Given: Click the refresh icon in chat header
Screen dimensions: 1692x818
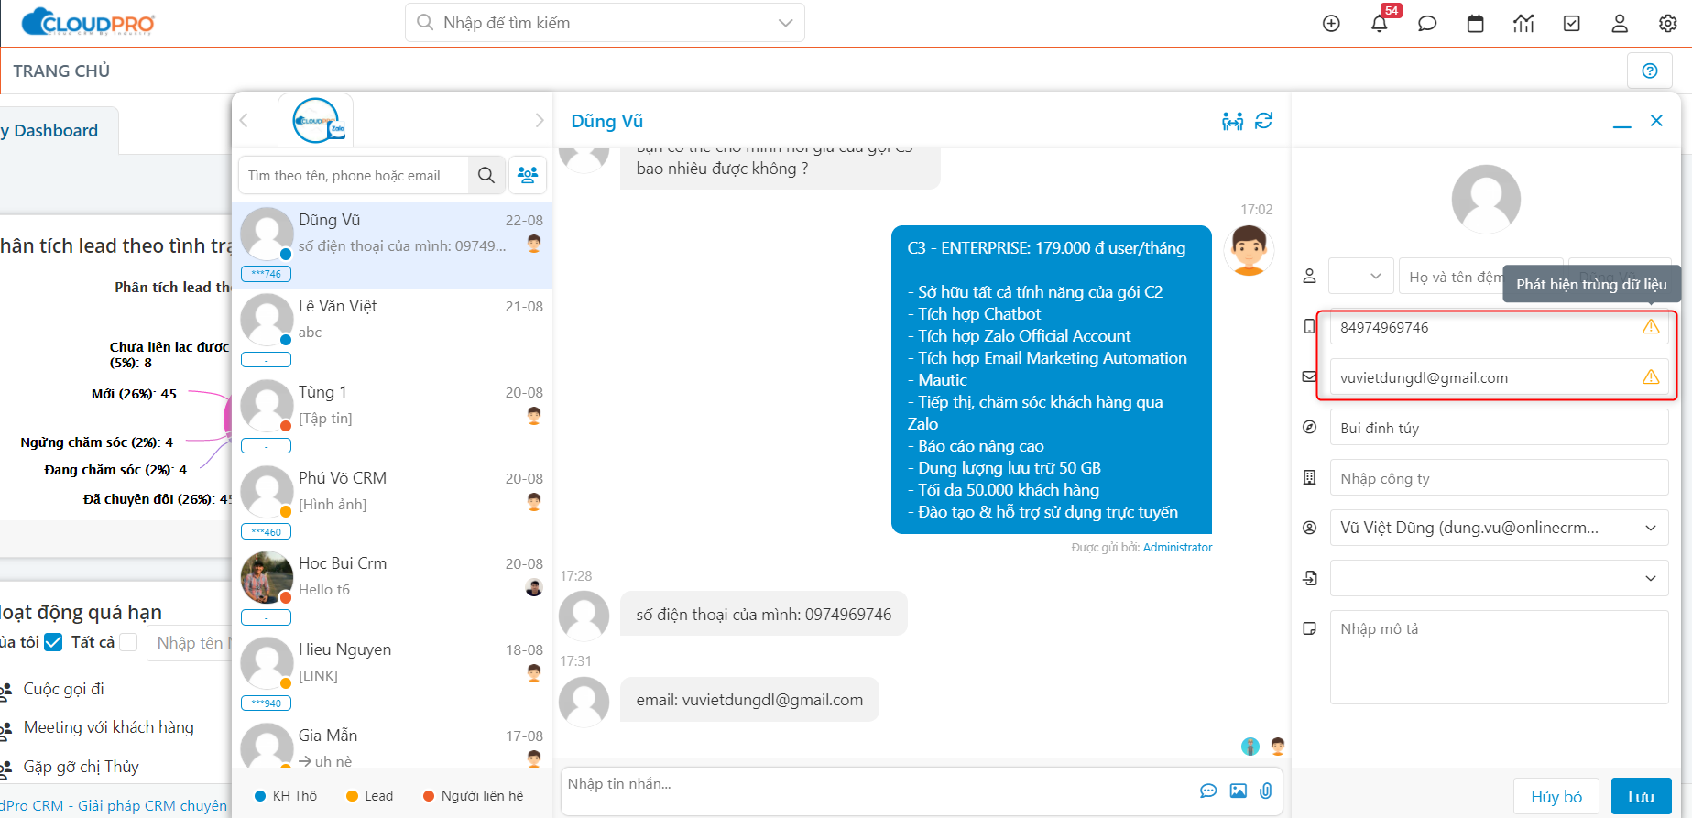Looking at the screenshot, I should tap(1264, 120).
